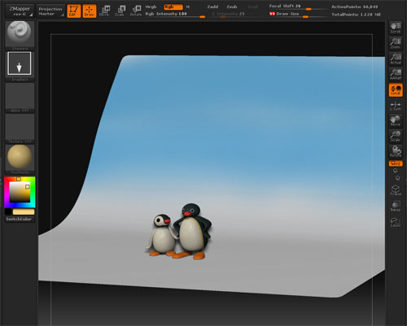The width and height of the screenshot is (407, 326).
Task: Click the ActivePoints count text
Action: pos(355,7)
